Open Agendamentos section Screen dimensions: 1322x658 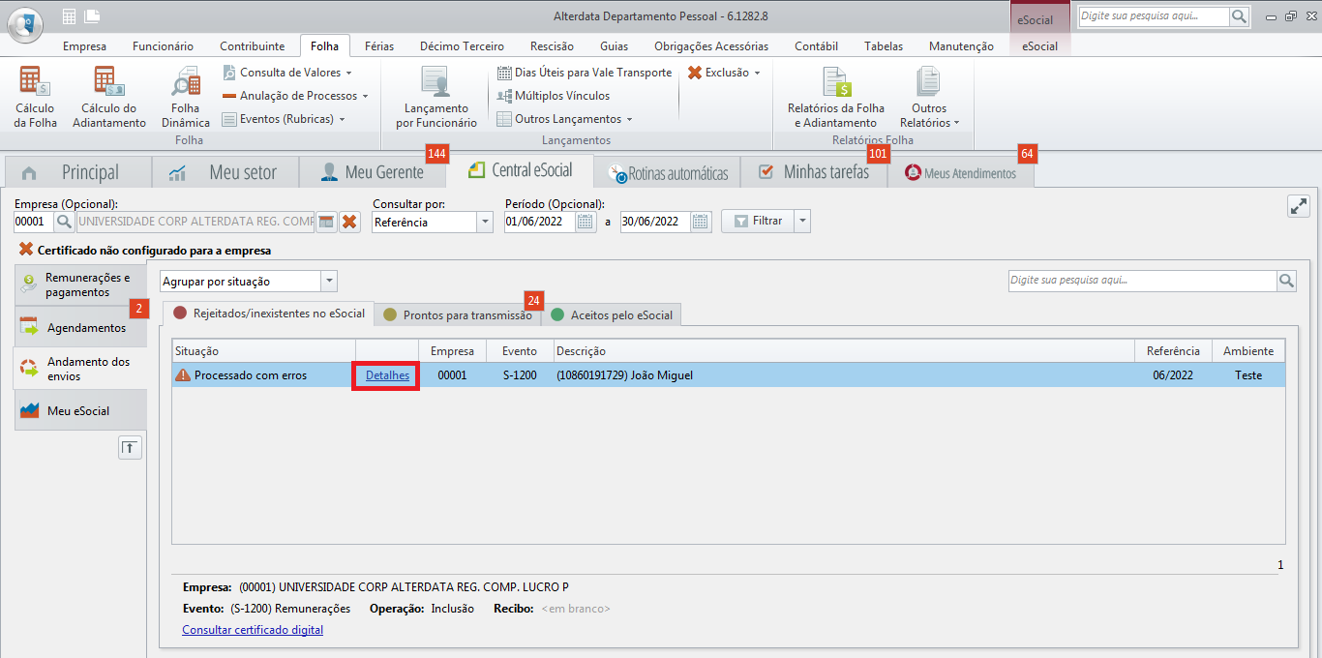point(80,327)
